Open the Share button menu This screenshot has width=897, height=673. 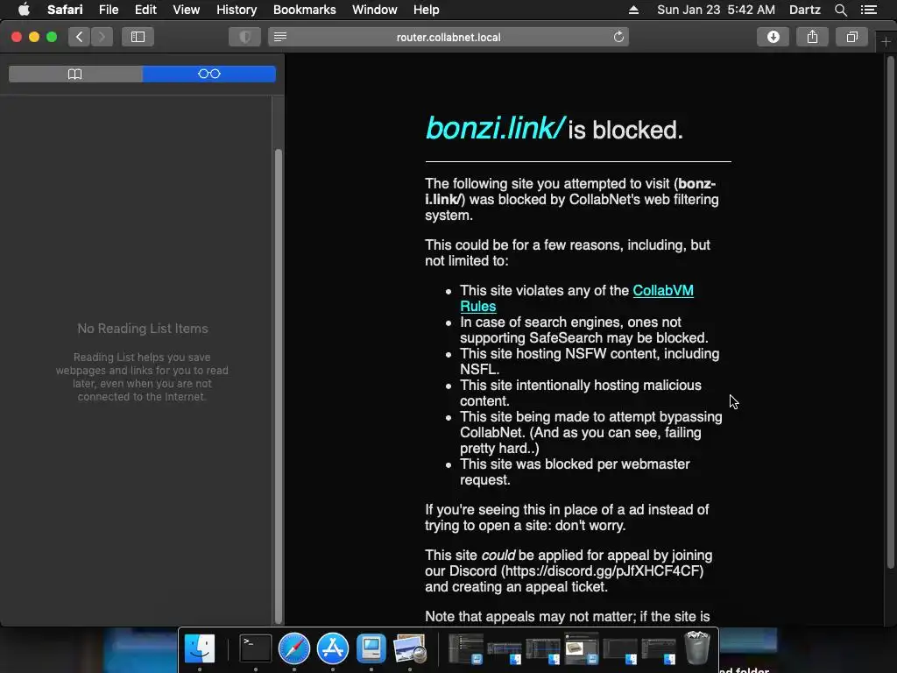pyautogui.click(x=812, y=37)
